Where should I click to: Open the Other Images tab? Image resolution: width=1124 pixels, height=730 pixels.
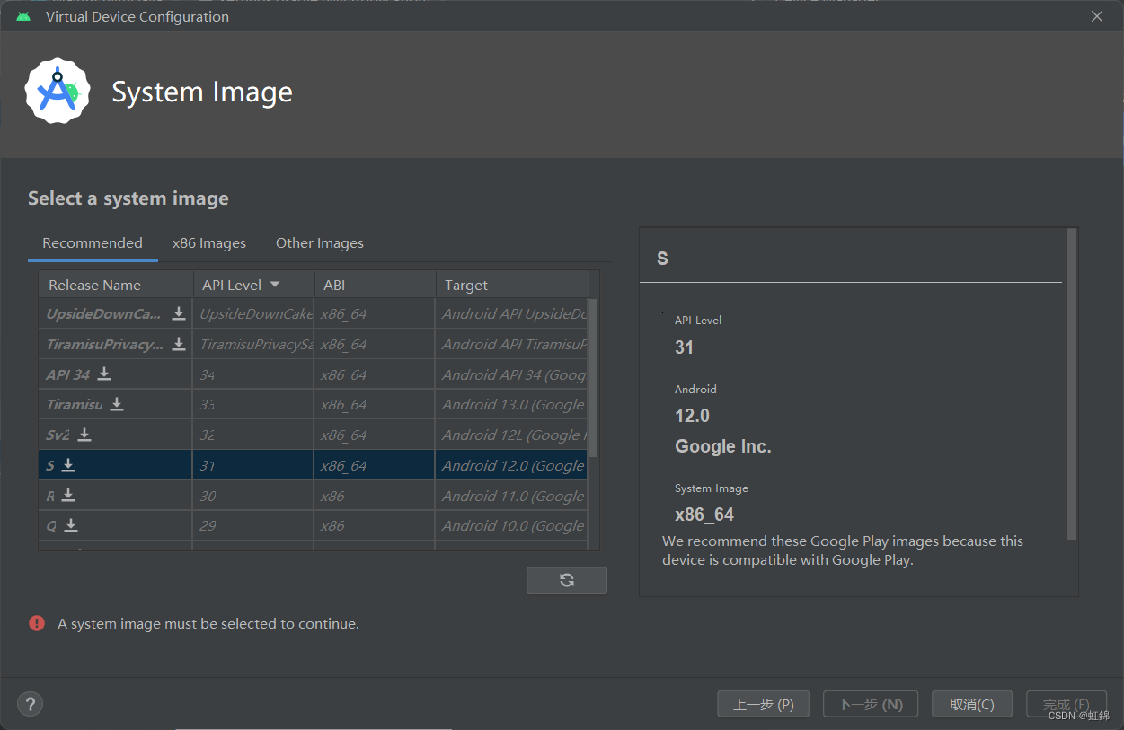pos(319,243)
